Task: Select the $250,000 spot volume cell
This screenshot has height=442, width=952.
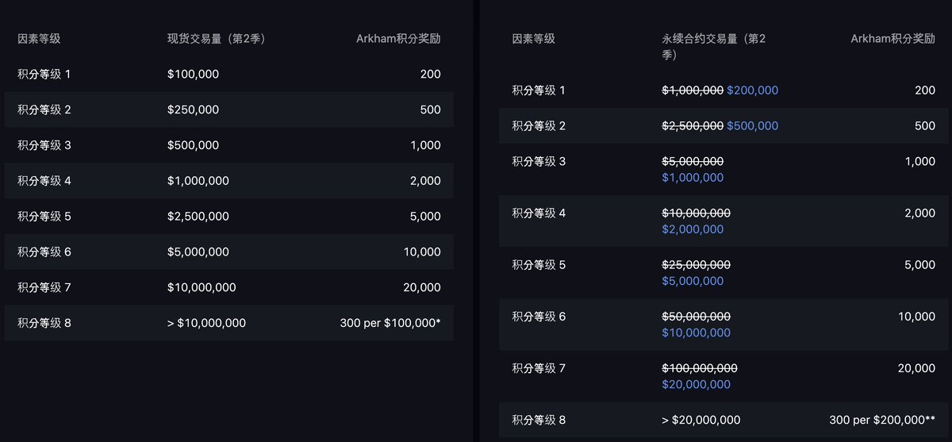Action: pyautogui.click(x=193, y=110)
